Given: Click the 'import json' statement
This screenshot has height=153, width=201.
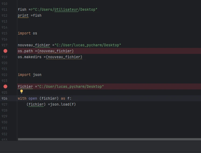Looking at the screenshot, I should [29, 75].
